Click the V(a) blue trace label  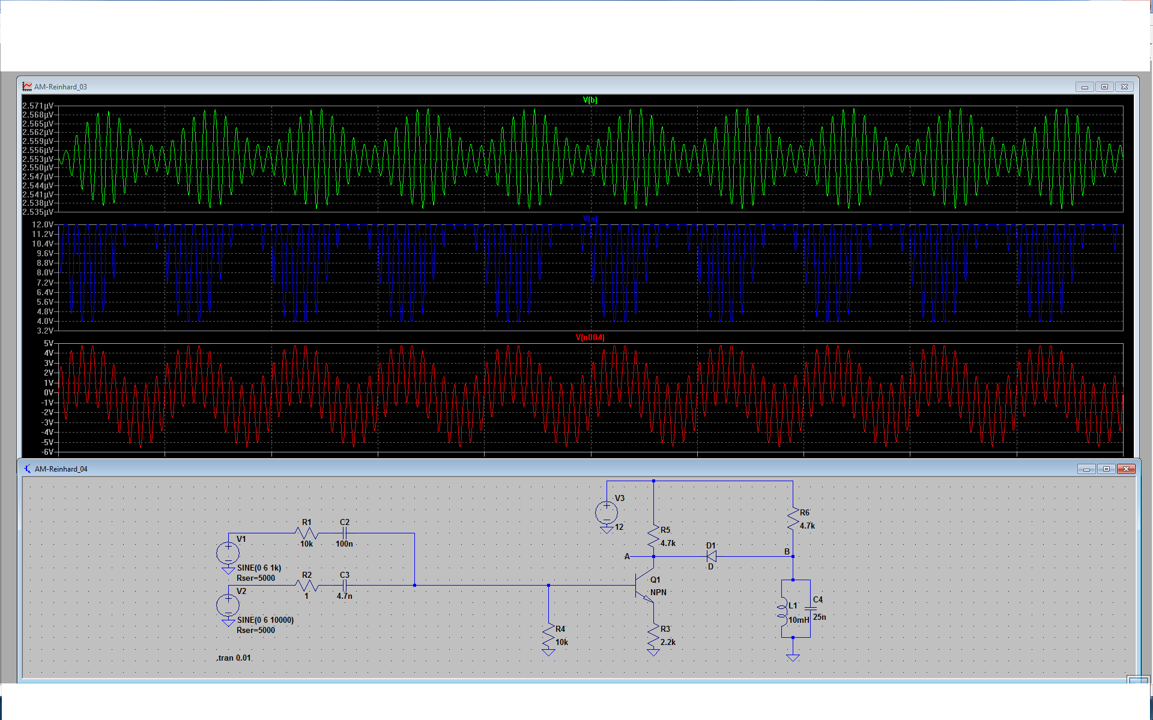pyautogui.click(x=590, y=219)
